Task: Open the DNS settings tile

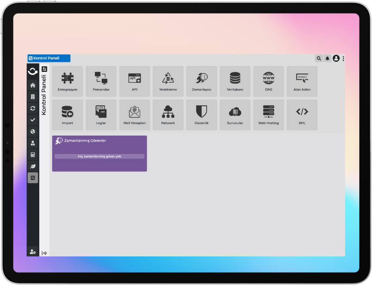Action: [x=268, y=81]
